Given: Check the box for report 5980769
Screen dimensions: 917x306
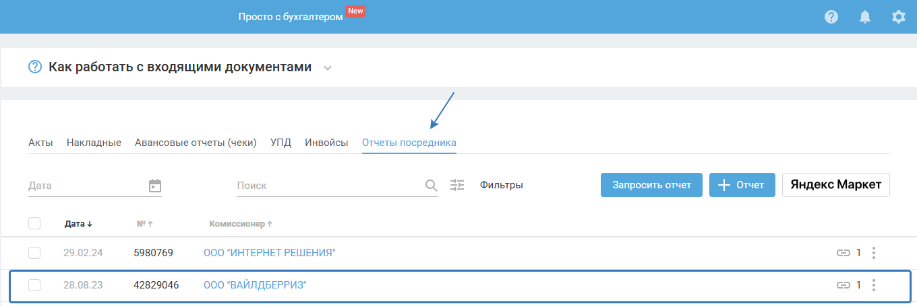Looking at the screenshot, I should (x=34, y=253).
